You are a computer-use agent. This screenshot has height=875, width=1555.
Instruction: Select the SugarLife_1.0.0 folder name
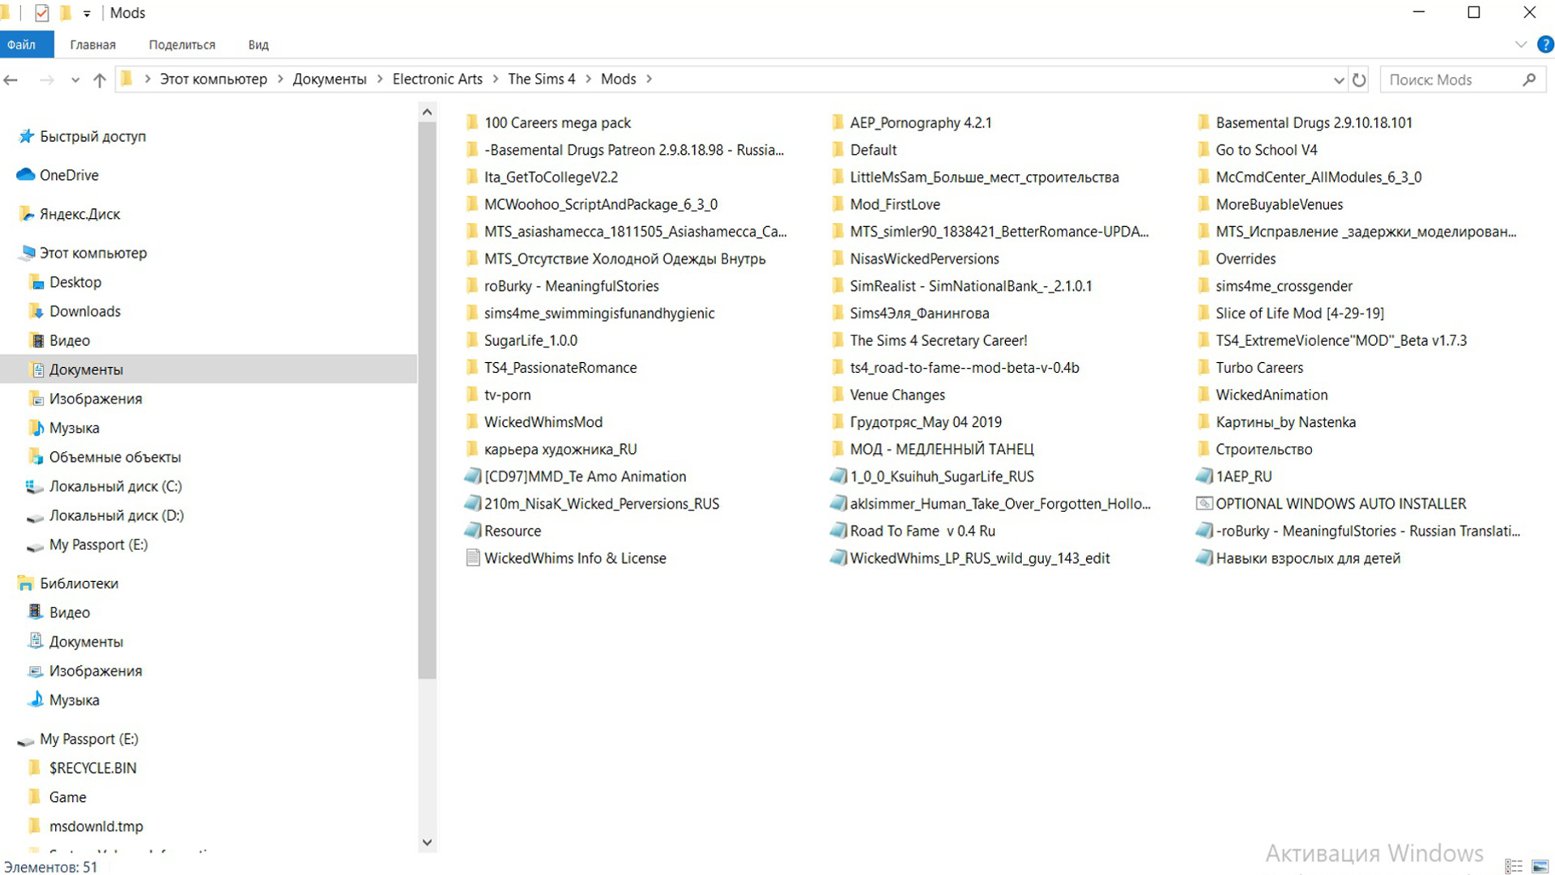pos(530,340)
